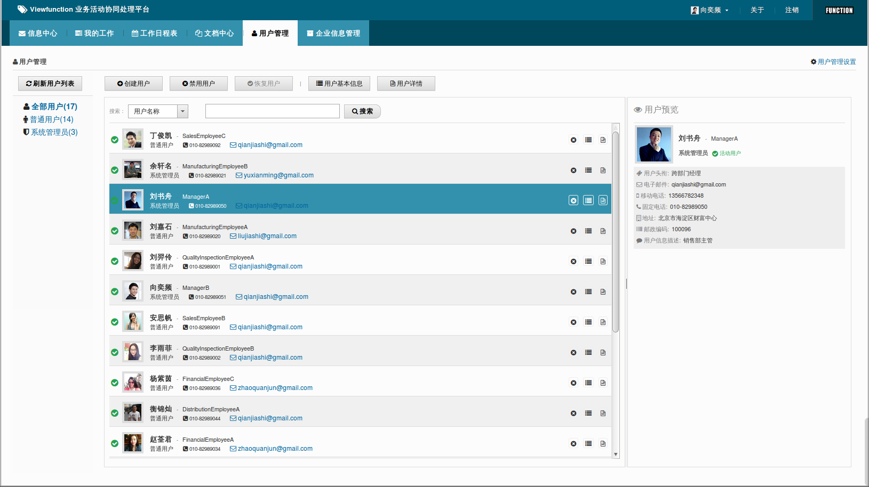Open basic info icon for 安思帆
Image resolution: width=869 pixels, height=487 pixels.
coord(588,322)
